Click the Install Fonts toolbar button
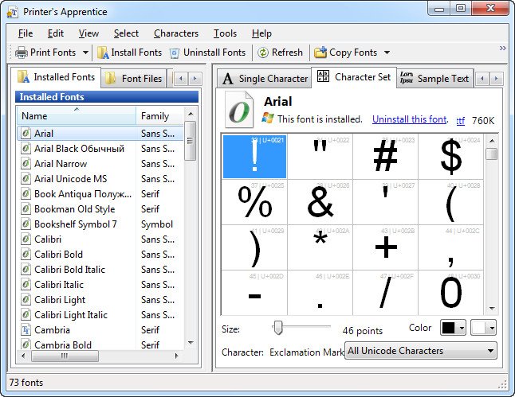This screenshot has height=397, width=515. [x=130, y=53]
